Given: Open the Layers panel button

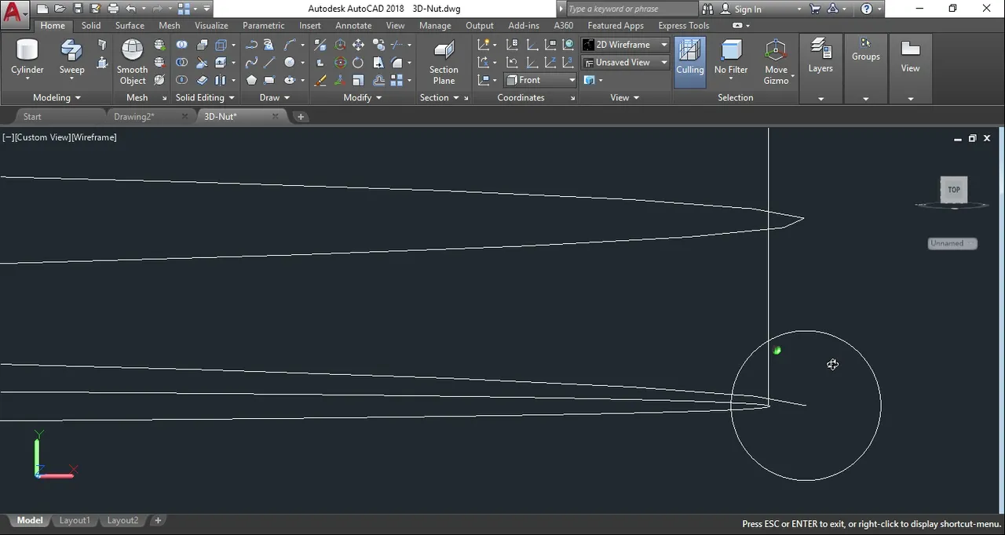Looking at the screenshot, I should click(x=820, y=56).
